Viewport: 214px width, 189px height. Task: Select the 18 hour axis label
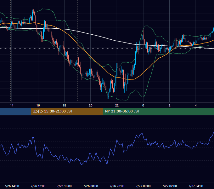[x=64, y=106]
